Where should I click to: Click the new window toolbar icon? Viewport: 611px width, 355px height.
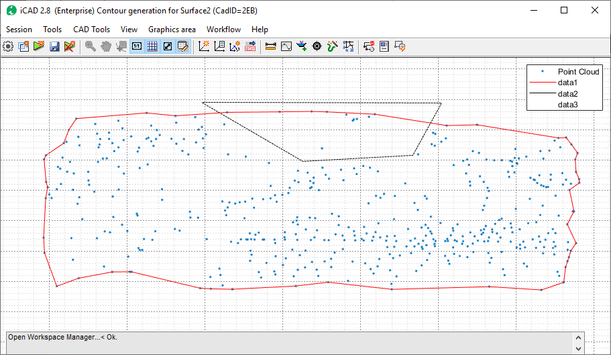point(23,46)
